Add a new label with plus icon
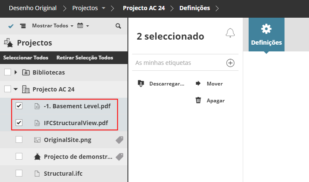The width and height of the screenshot is (309, 182). 230,63
